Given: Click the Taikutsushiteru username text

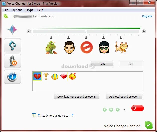Looking at the screenshot, I should pos(44,16).
